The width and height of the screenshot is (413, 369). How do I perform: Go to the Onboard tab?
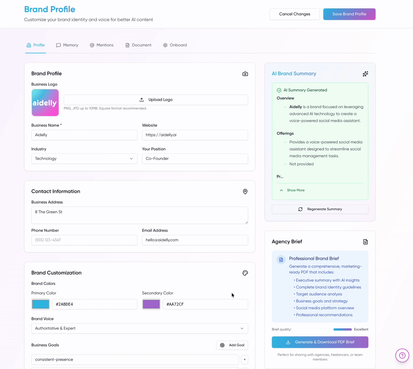pos(175,45)
